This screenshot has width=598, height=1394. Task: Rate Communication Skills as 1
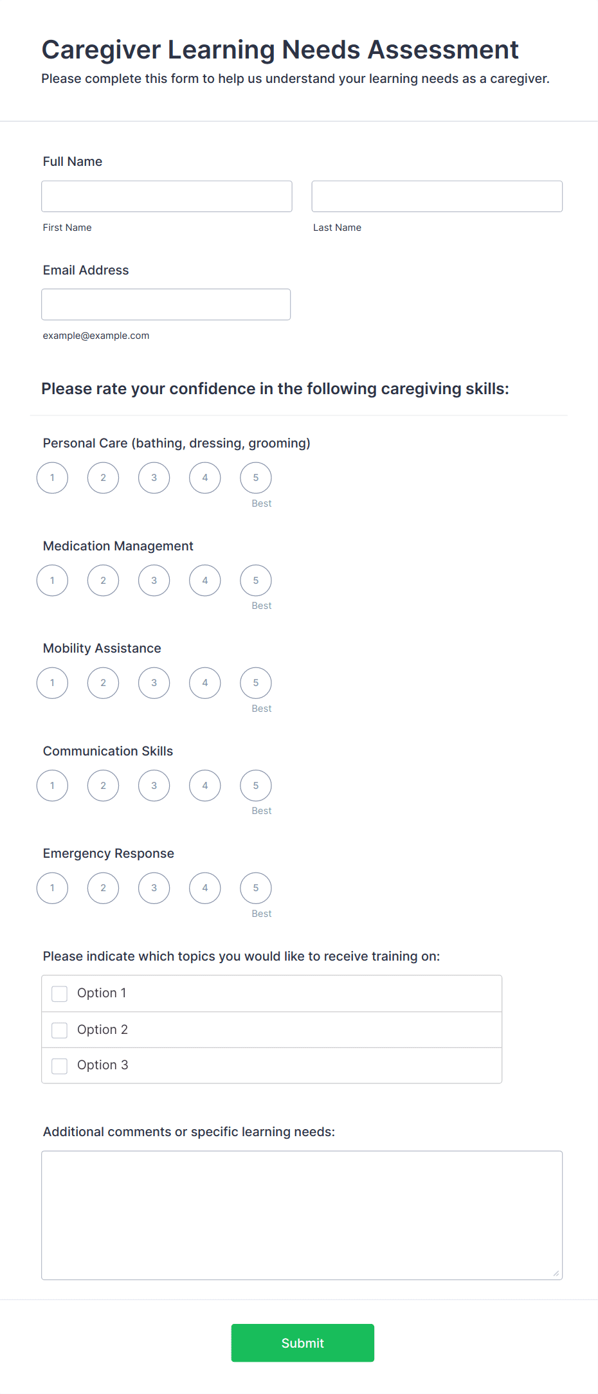51,784
